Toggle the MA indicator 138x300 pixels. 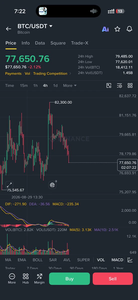(x=8, y=260)
